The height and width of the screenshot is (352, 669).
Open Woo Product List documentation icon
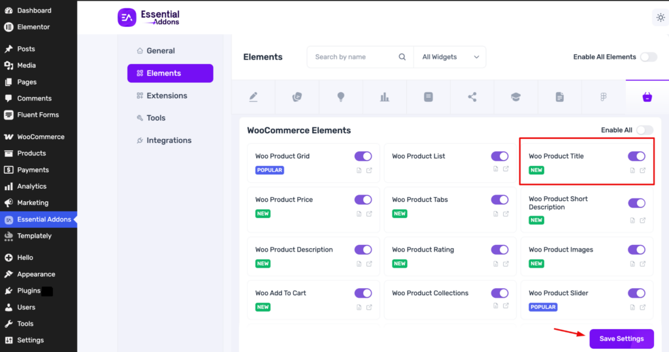[495, 169]
